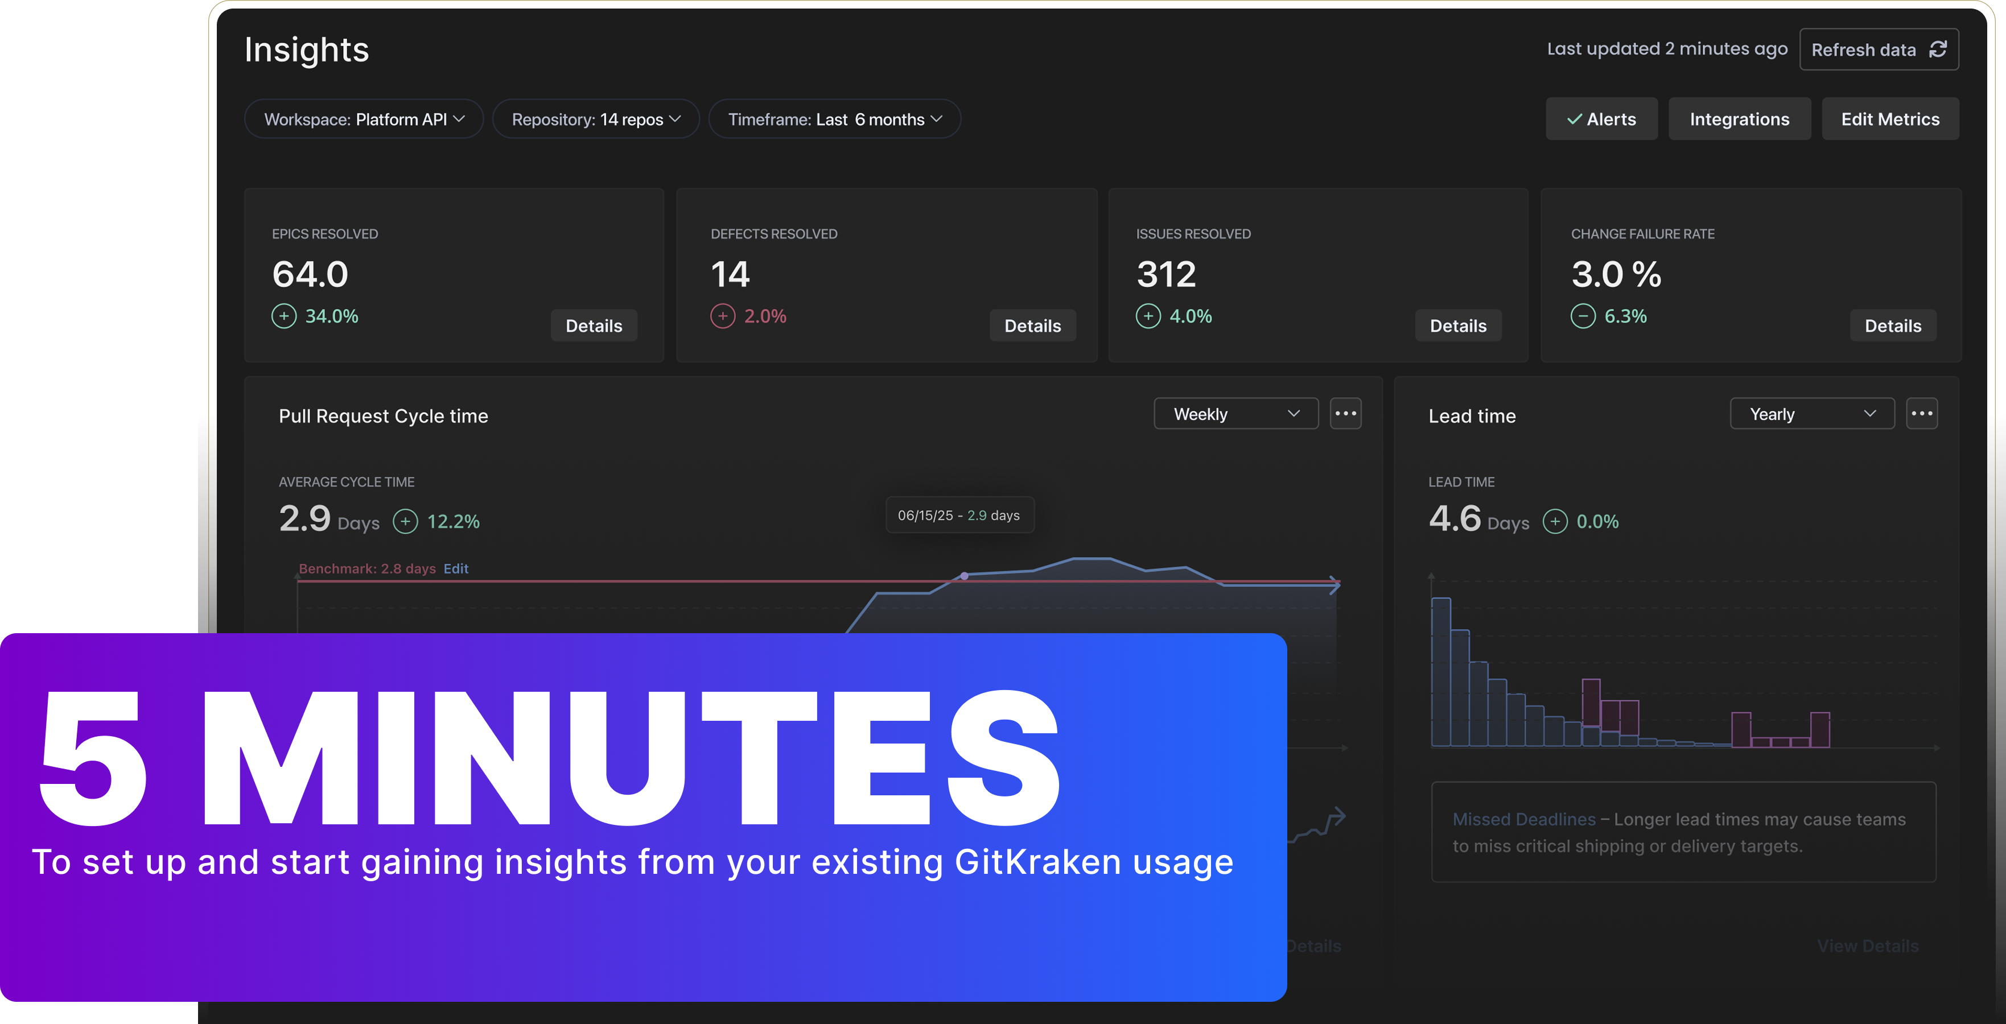Click the plus circle icon beside 34.0%
Viewport: 2006px width, 1024px height.
coord(284,316)
